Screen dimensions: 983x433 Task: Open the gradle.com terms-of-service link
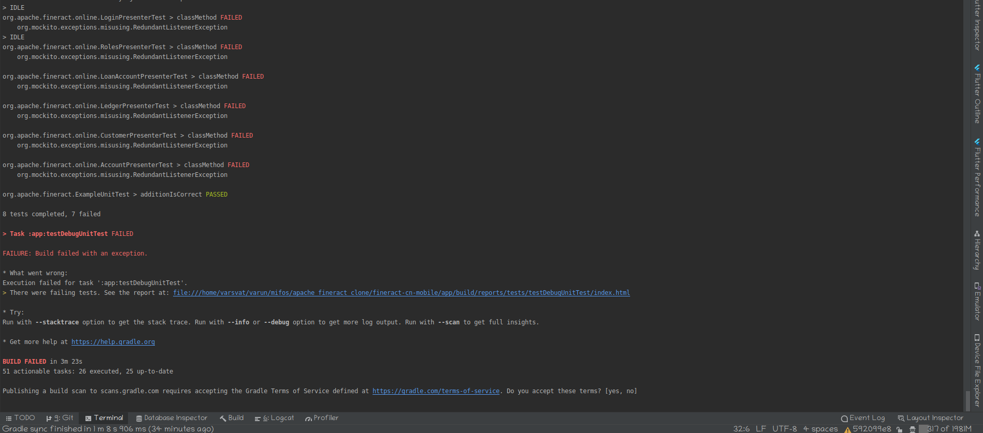(x=436, y=391)
